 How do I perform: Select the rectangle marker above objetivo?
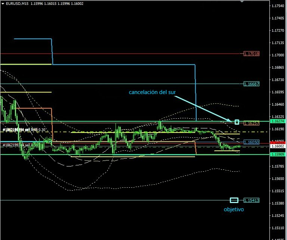coord(234,200)
